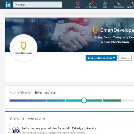Click 'Strengthen your profile' heading
The width and height of the screenshot is (134, 134).
pos(27,118)
